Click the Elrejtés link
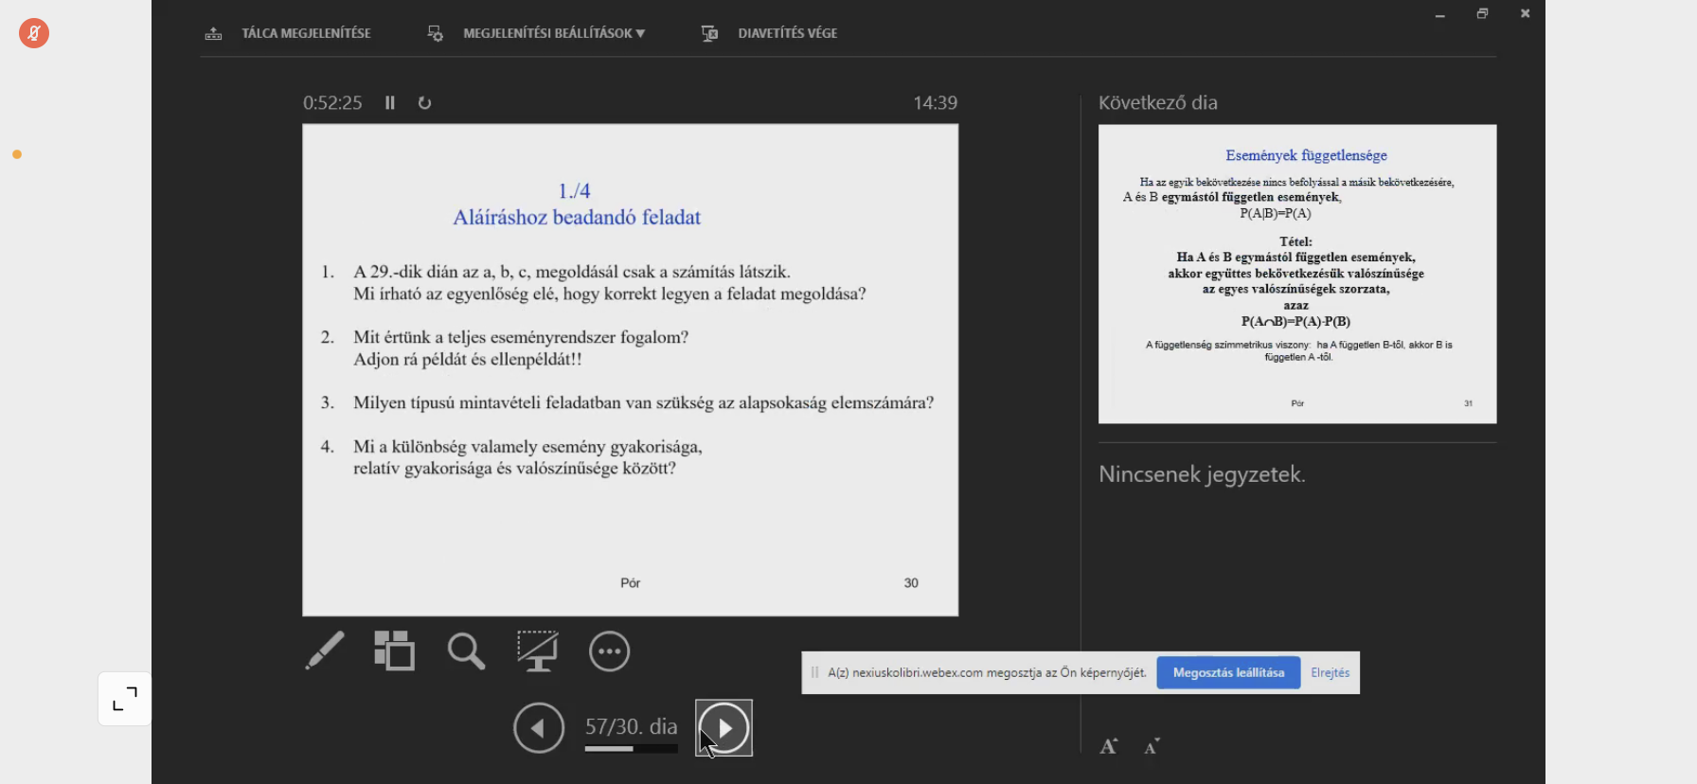This screenshot has height=784, width=1697. tap(1330, 673)
